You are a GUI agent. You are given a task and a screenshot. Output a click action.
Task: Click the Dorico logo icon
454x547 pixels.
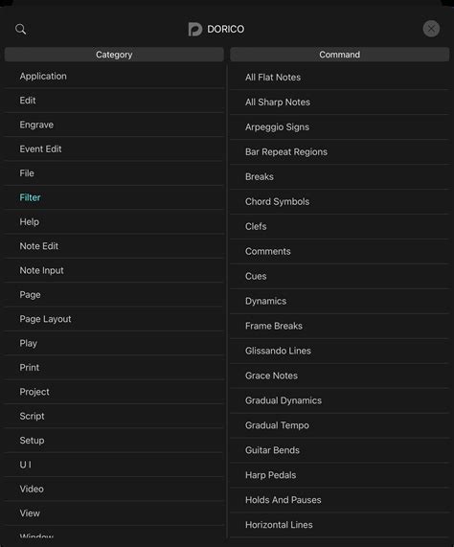[195, 29]
